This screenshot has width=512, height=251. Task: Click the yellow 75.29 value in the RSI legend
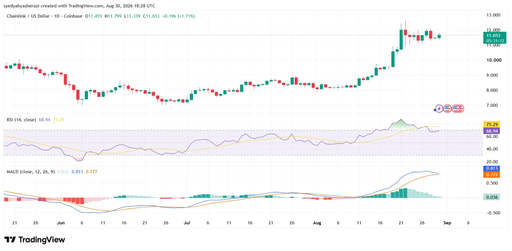coord(59,120)
